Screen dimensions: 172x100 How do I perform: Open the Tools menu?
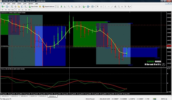(x=25, y=4)
